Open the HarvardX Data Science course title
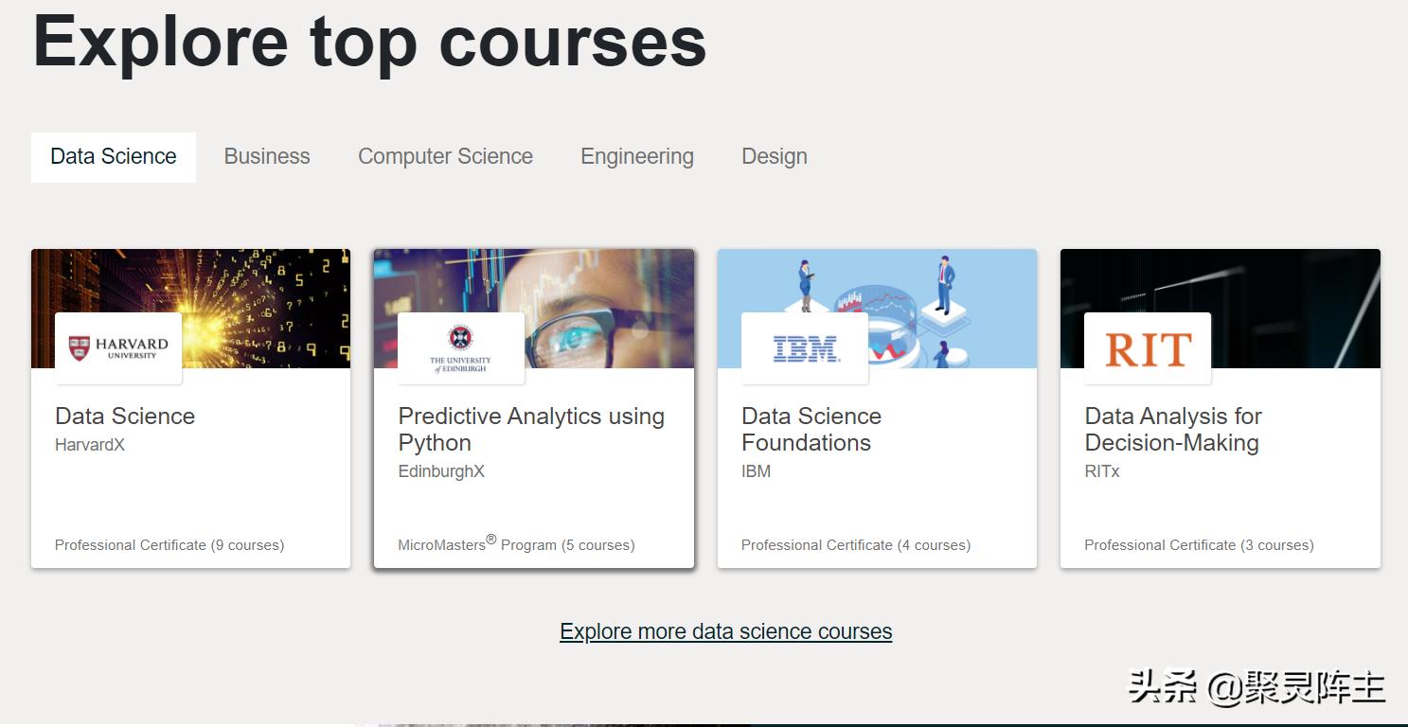Viewport: 1408px width, 727px height. point(125,417)
